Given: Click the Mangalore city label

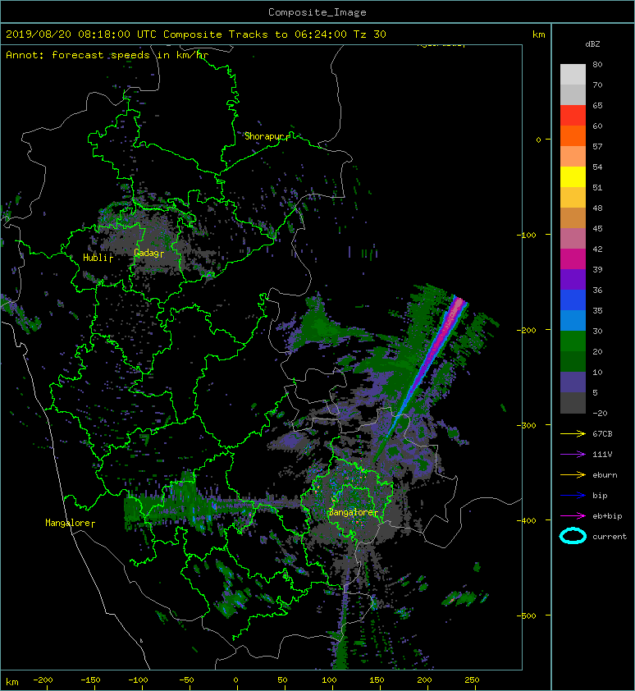Looking at the screenshot, I should [69, 523].
